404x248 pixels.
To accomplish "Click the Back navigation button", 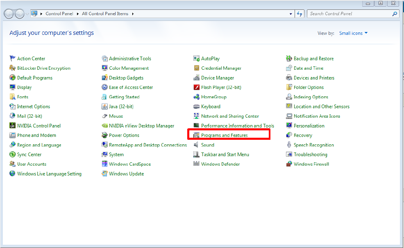I will coord(9,14).
